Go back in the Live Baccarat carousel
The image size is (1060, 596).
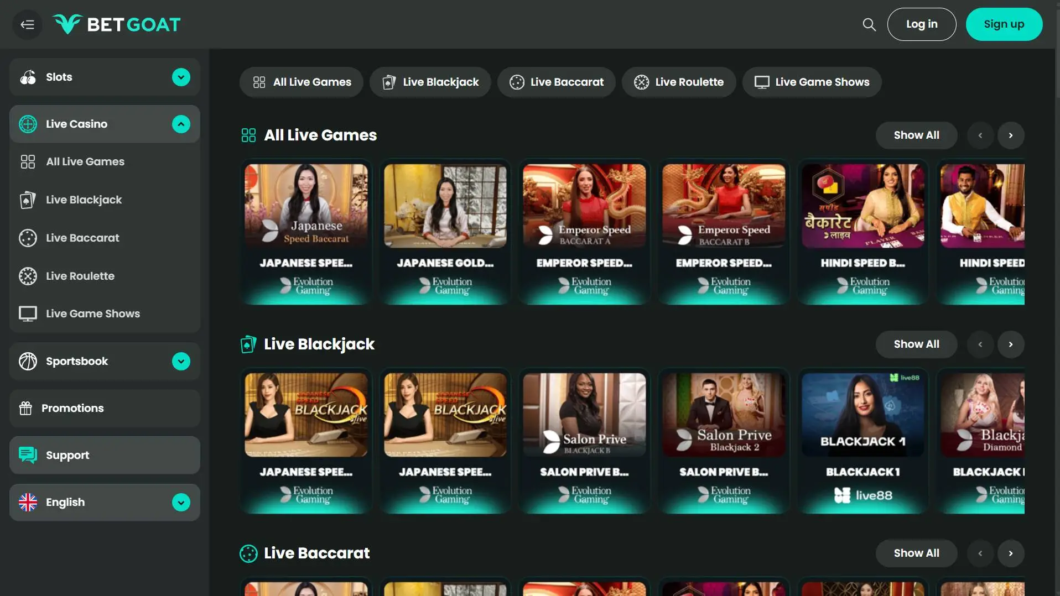pos(980,553)
